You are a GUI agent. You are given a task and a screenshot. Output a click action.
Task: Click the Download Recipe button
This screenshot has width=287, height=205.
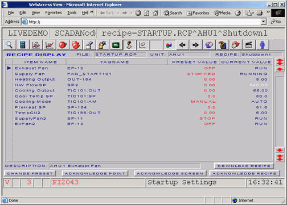(x=244, y=166)
